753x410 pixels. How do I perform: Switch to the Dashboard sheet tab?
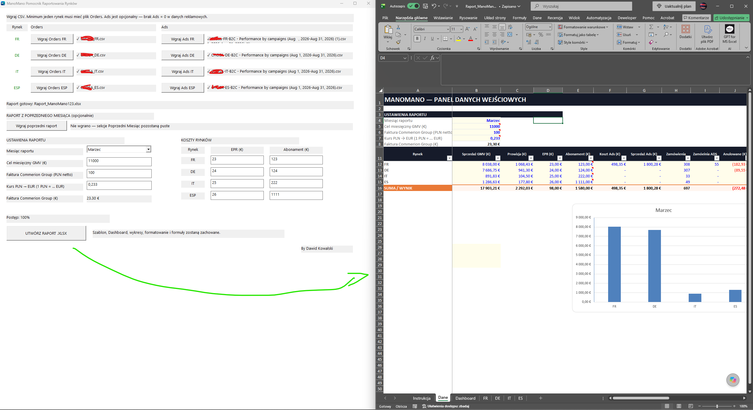[465, 398]
